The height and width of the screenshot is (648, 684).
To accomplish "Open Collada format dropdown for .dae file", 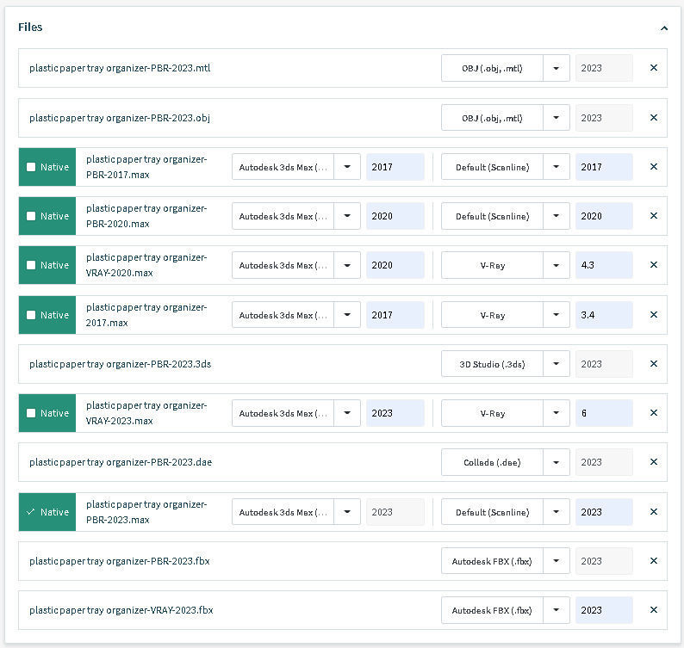I will tap(557, 462).
